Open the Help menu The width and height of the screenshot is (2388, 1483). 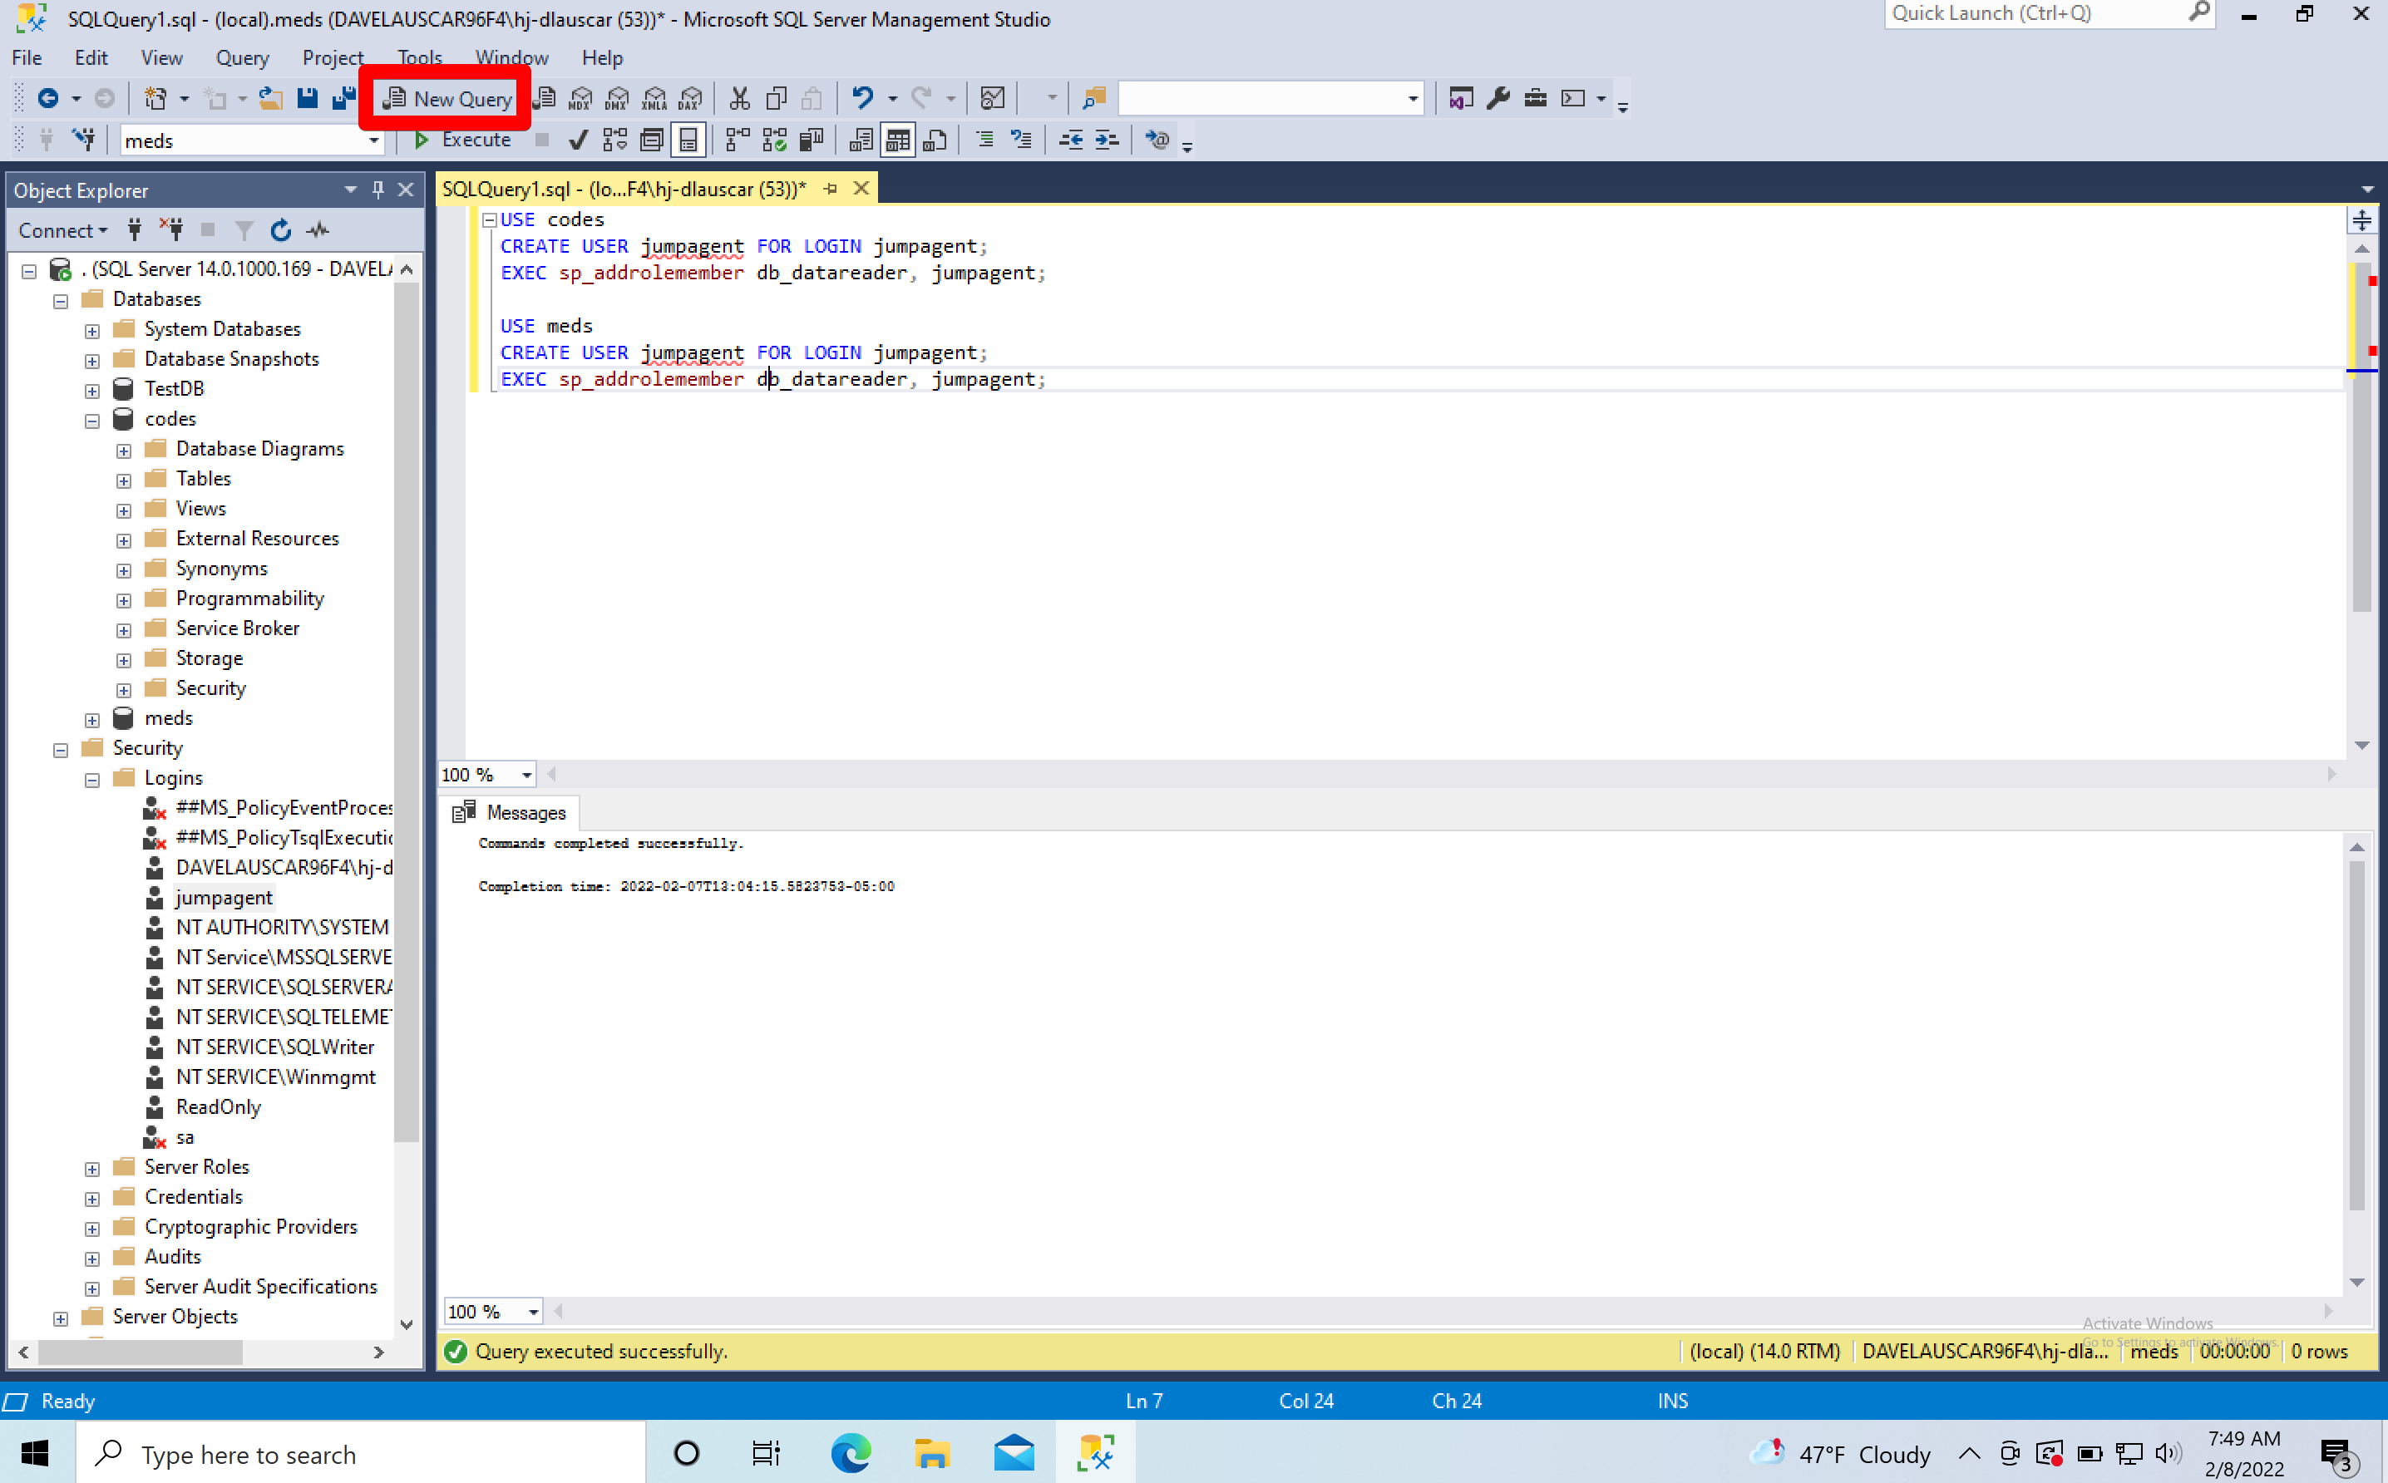(602, 58)
